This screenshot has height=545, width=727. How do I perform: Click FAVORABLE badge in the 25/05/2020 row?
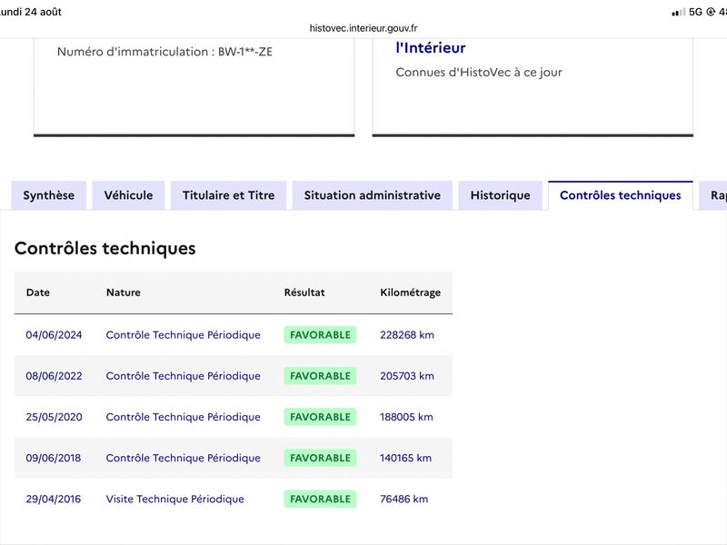point(320,417)
